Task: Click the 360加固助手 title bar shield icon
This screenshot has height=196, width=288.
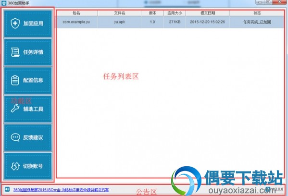Action: (4, 3)
